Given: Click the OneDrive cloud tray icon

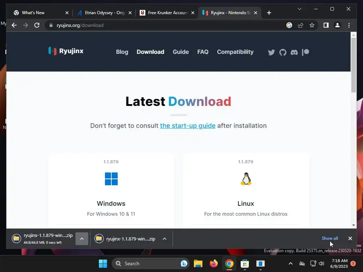Looking at the screenshot, I should (302, 263).
